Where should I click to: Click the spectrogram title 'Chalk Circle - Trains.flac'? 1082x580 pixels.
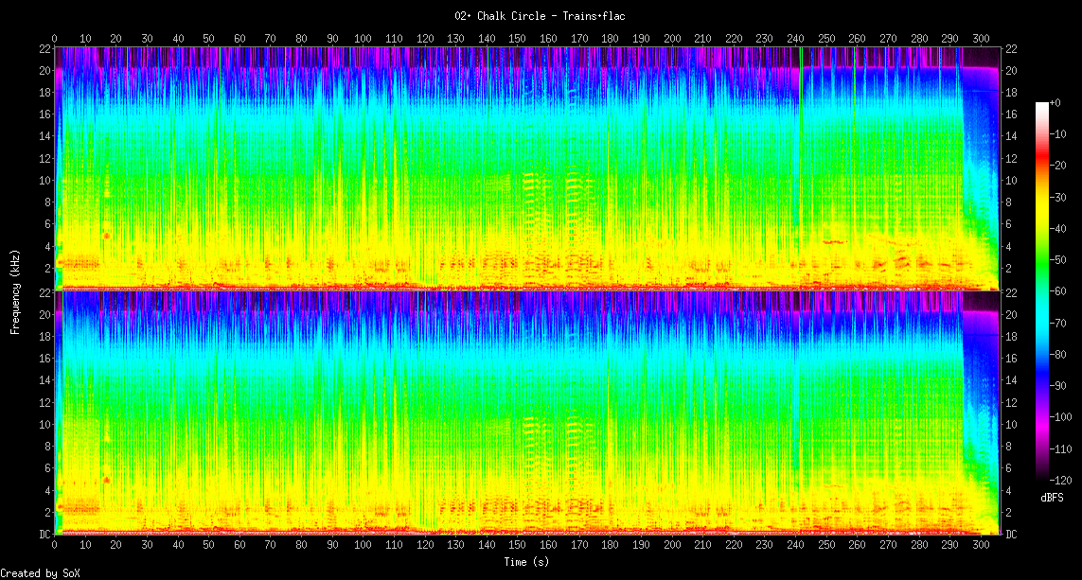pos(540,15)
